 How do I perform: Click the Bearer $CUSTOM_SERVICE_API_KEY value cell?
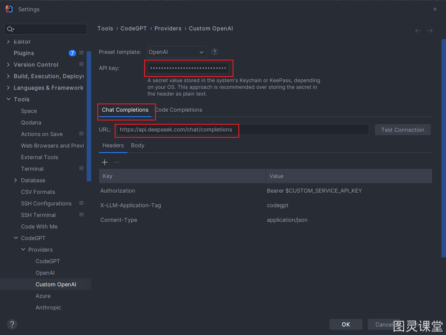[349, 191]
